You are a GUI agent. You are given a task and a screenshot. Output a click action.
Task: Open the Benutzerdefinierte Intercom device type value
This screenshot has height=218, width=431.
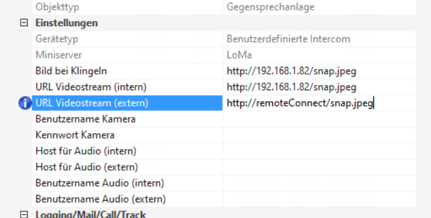click(x=288, y=39)
